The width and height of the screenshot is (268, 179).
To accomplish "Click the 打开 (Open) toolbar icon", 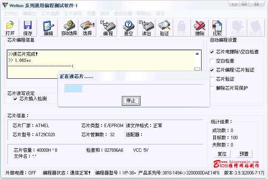I will click(10, 28).
